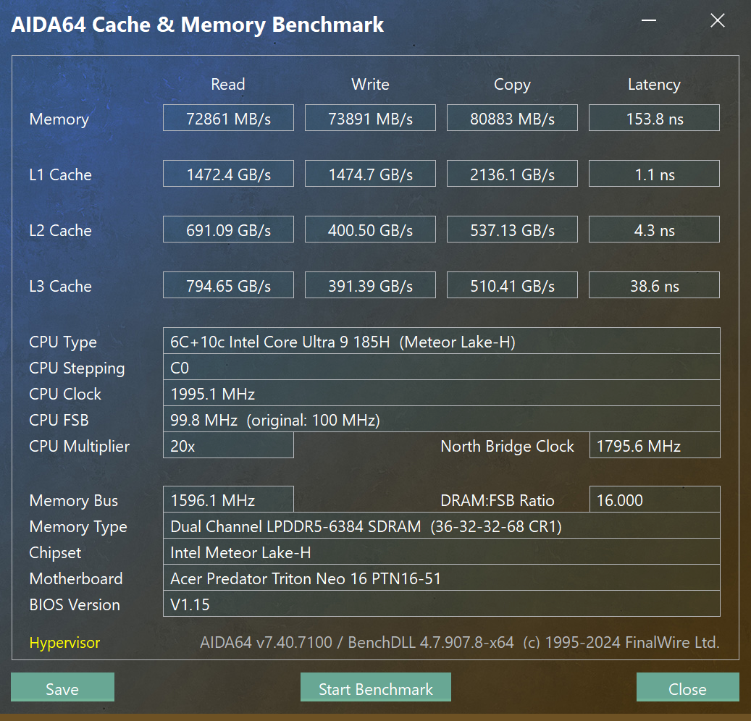751x721 pixels.
Task: Click the CPU Type field Core Ultra 9 185H
Action: [x=442, y=341]
